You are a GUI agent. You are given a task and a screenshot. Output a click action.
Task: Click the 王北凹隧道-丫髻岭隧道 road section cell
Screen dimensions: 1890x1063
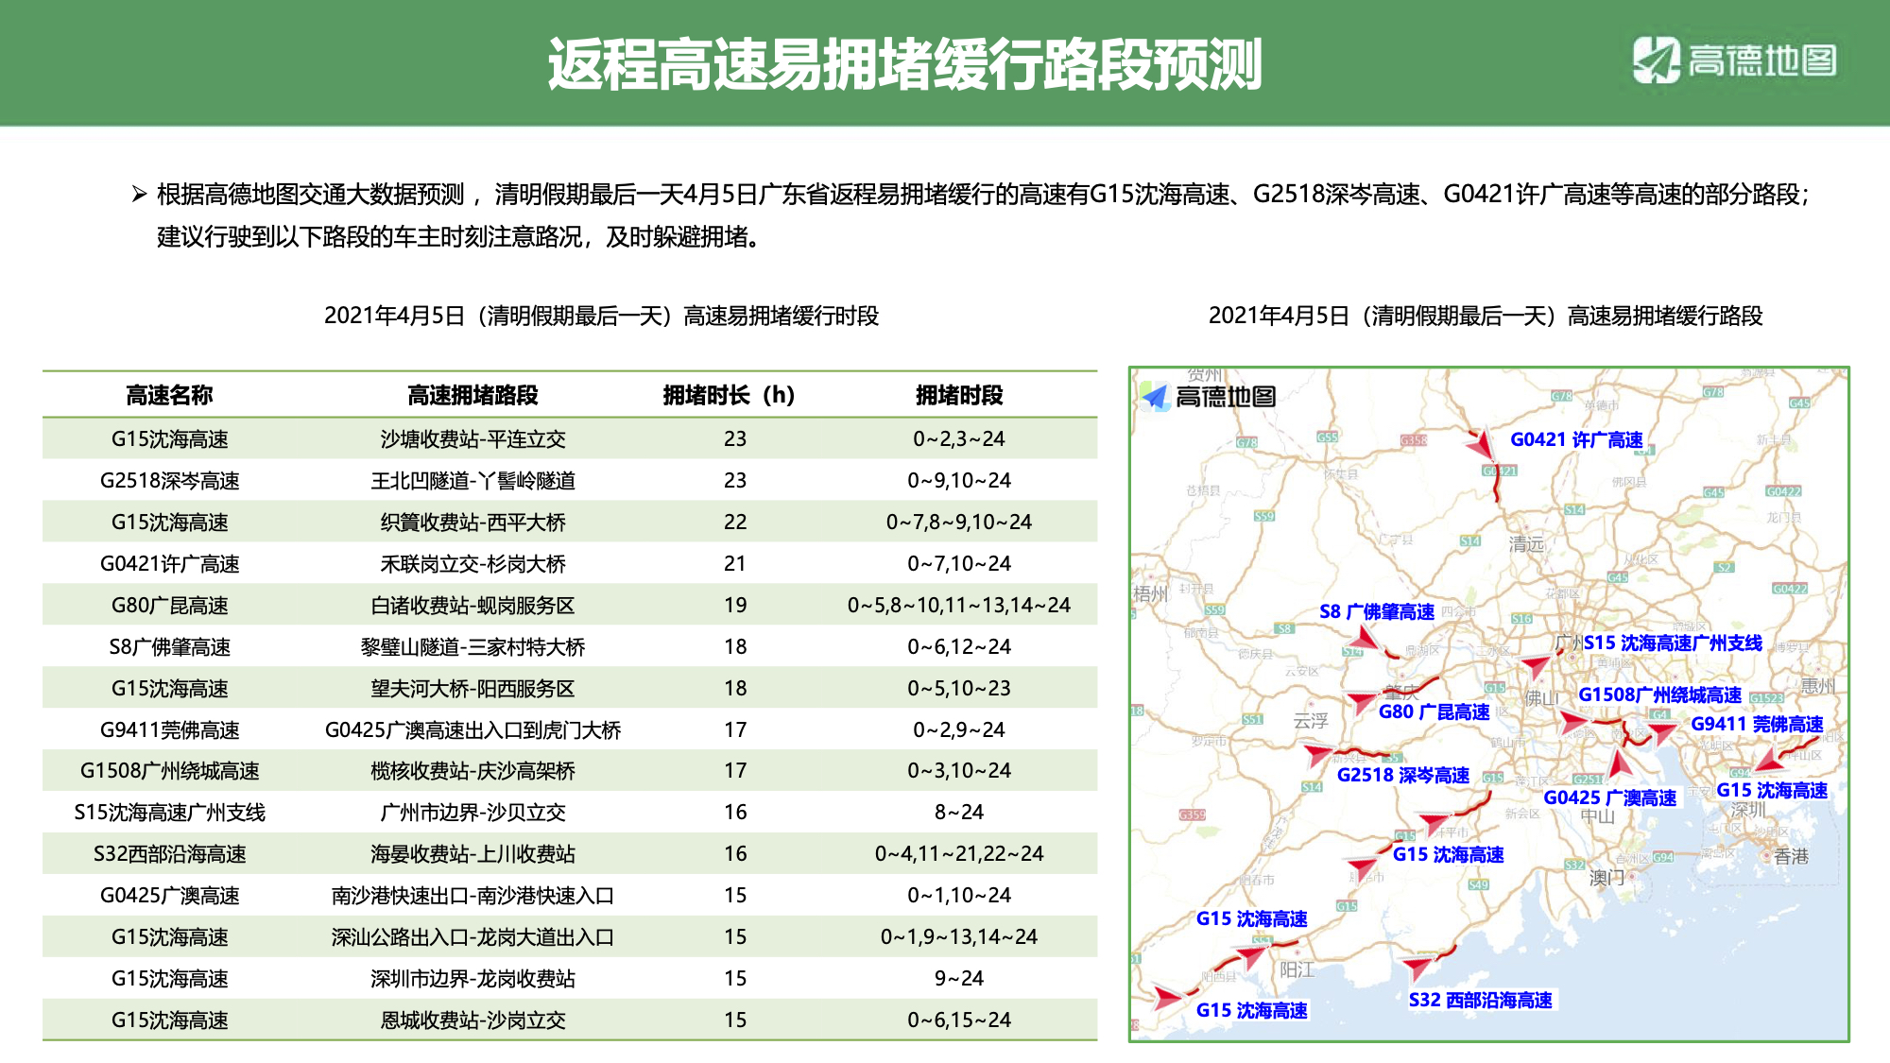[472, 481]
